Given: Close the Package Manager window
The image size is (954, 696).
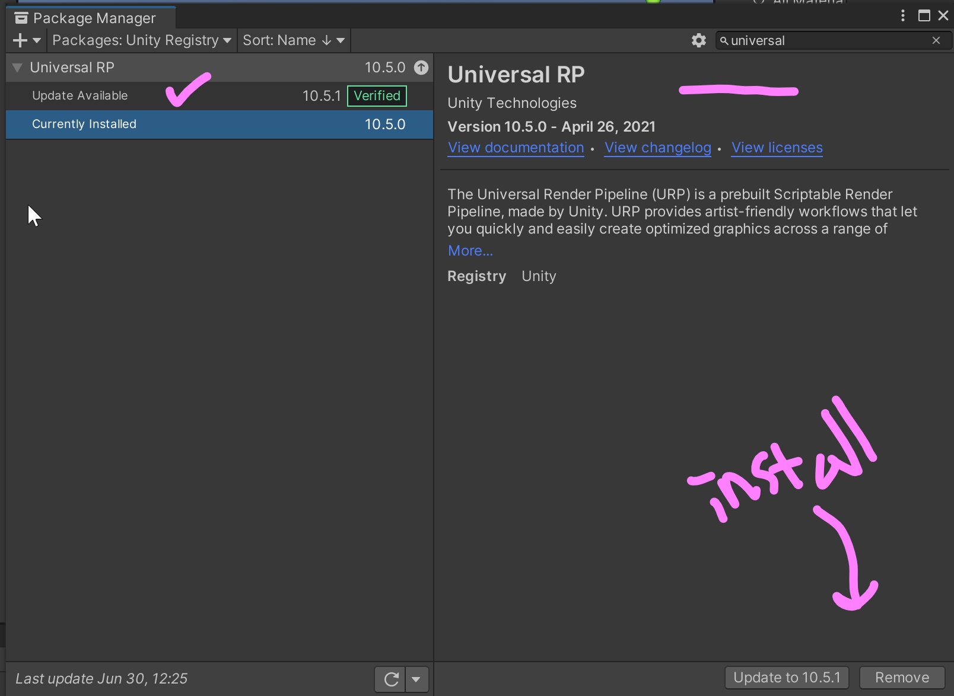Looking at the screenshot, I should 943,16.
